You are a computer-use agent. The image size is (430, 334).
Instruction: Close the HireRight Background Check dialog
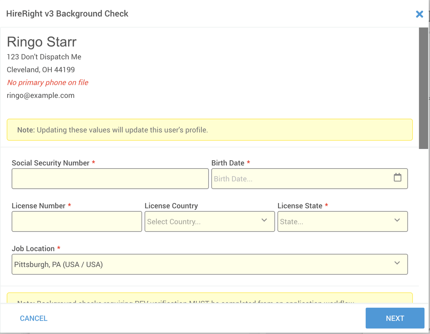click(x=419, y=14)
